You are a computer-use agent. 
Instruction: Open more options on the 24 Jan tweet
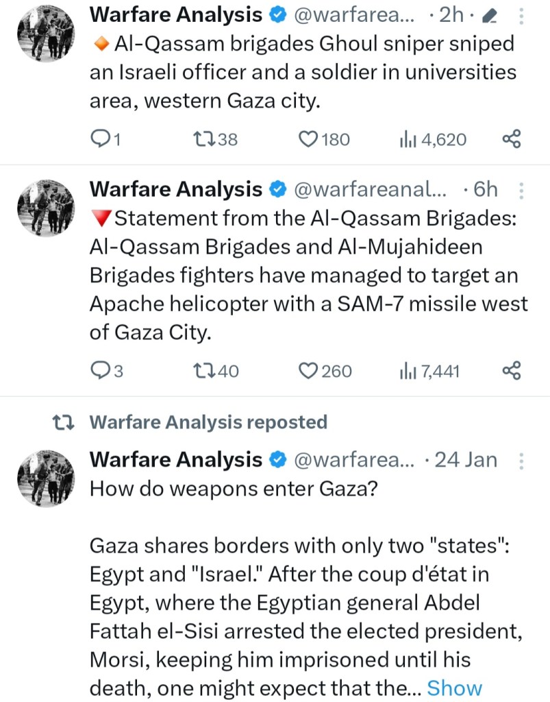(521, 461)
